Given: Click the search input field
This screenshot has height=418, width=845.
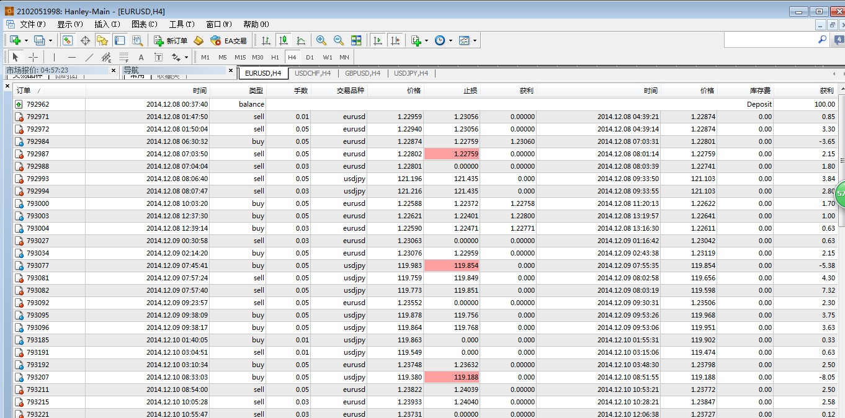Looking at the screenshot, I should tap(770, 40).
